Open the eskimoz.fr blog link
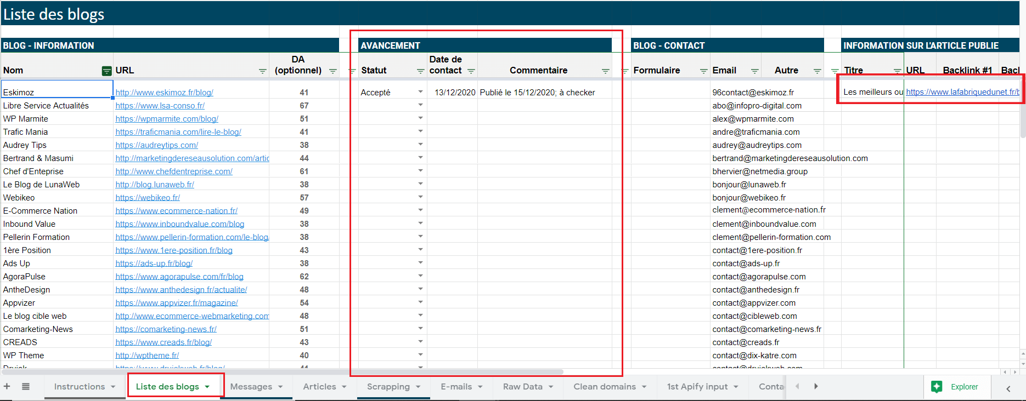 (164, 93)
